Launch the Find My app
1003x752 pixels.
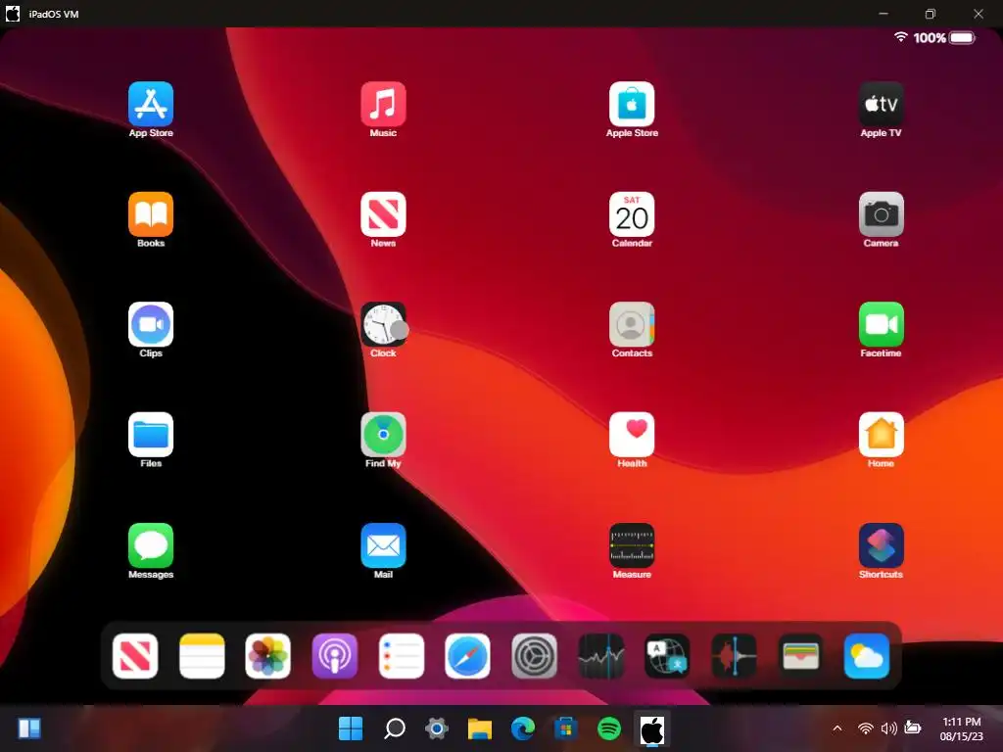[x=383, y=435]
